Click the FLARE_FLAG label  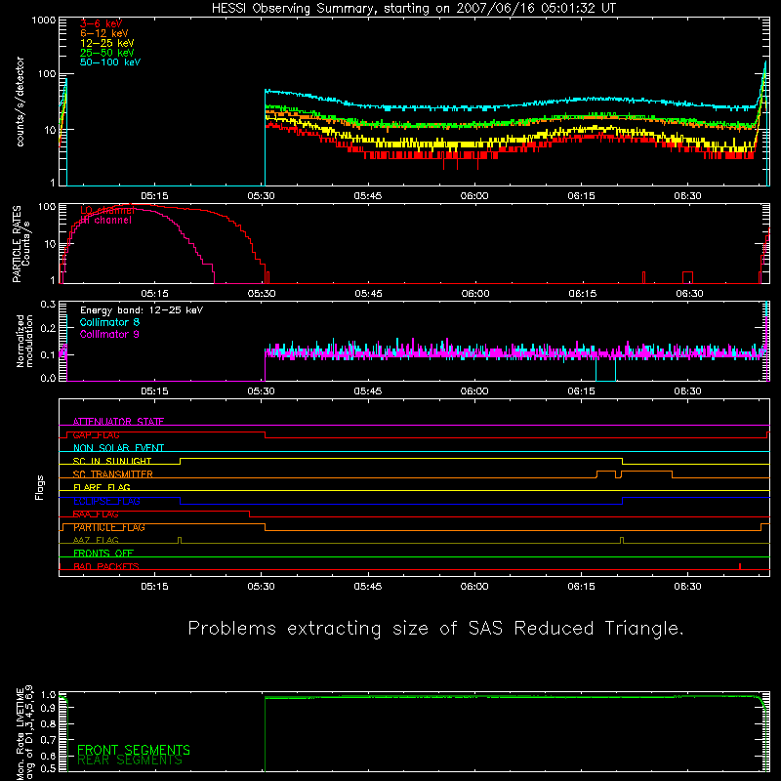pyautogui.click(x=102, y=487)
